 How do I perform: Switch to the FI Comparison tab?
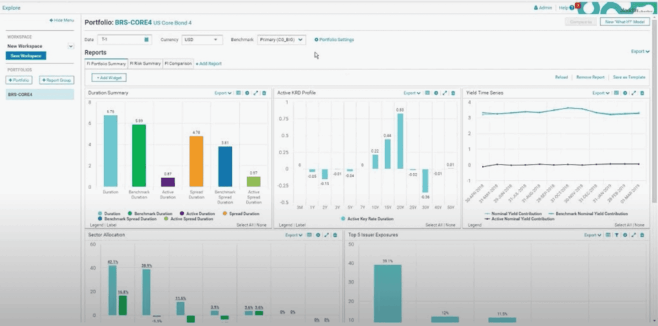click(x=178, y=64)
